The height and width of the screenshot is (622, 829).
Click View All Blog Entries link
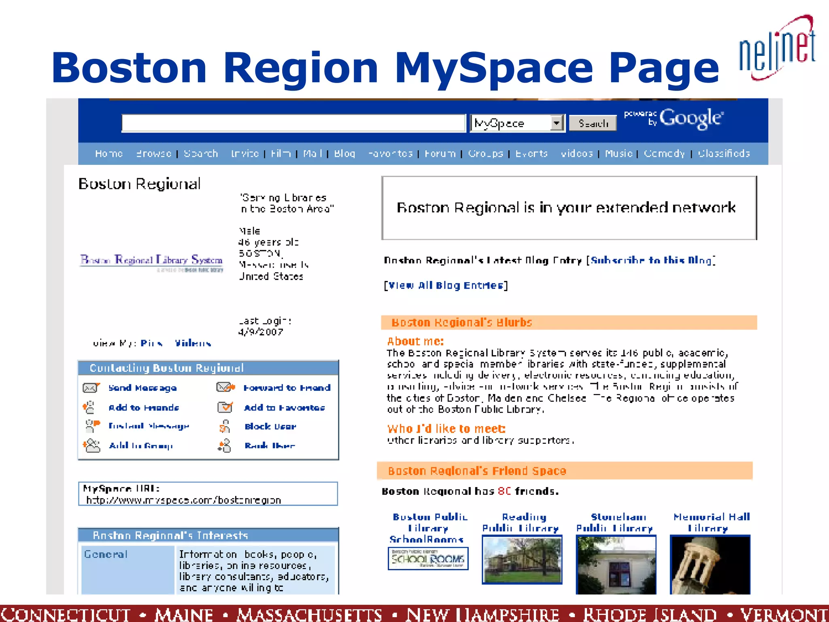point(446,285)
